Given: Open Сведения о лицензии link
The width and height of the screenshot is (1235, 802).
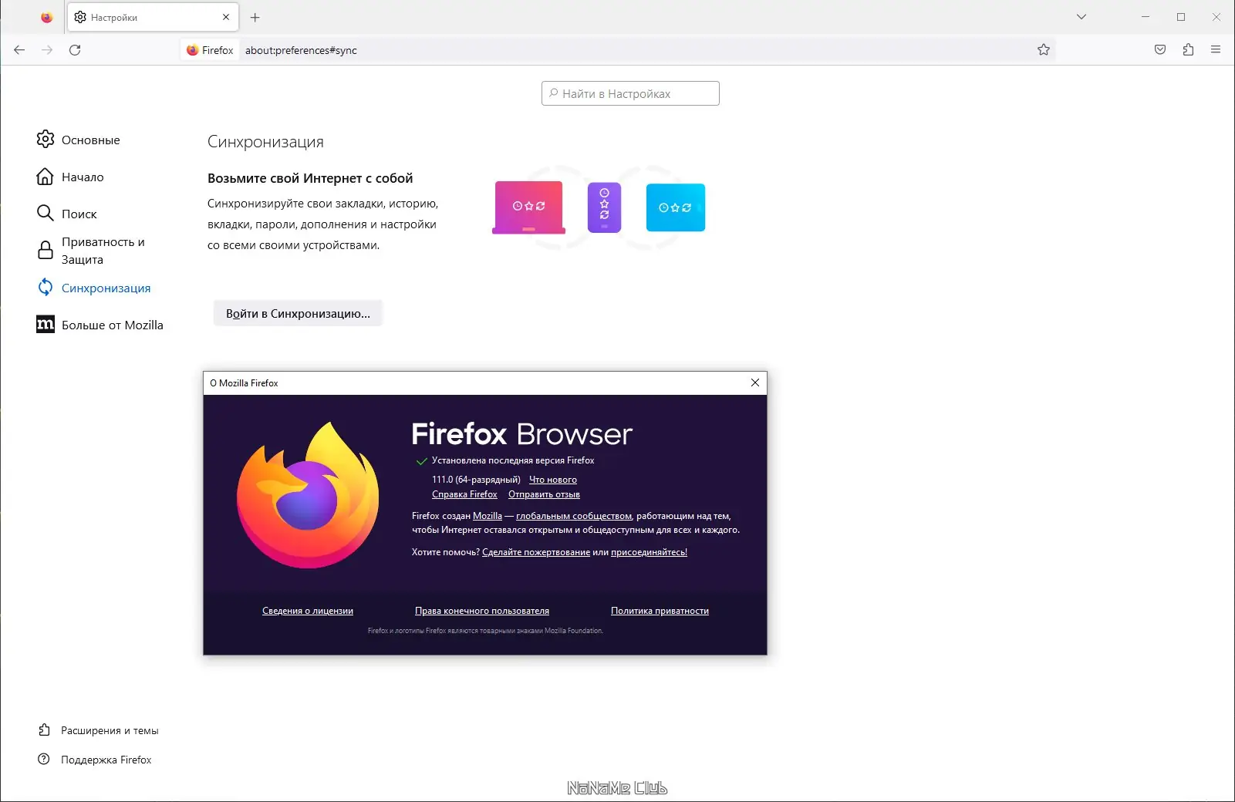Looking at the screenshot, I should pos(308,611).
